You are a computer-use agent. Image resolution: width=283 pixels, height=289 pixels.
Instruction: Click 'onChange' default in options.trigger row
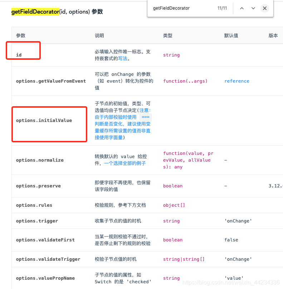(x=238, y=221)
